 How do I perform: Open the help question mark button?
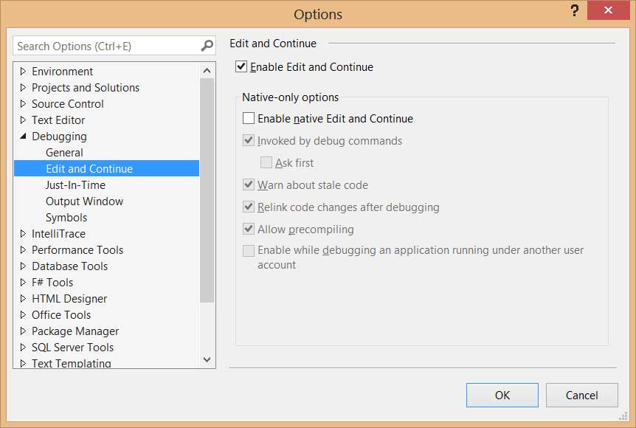(574, 10)
